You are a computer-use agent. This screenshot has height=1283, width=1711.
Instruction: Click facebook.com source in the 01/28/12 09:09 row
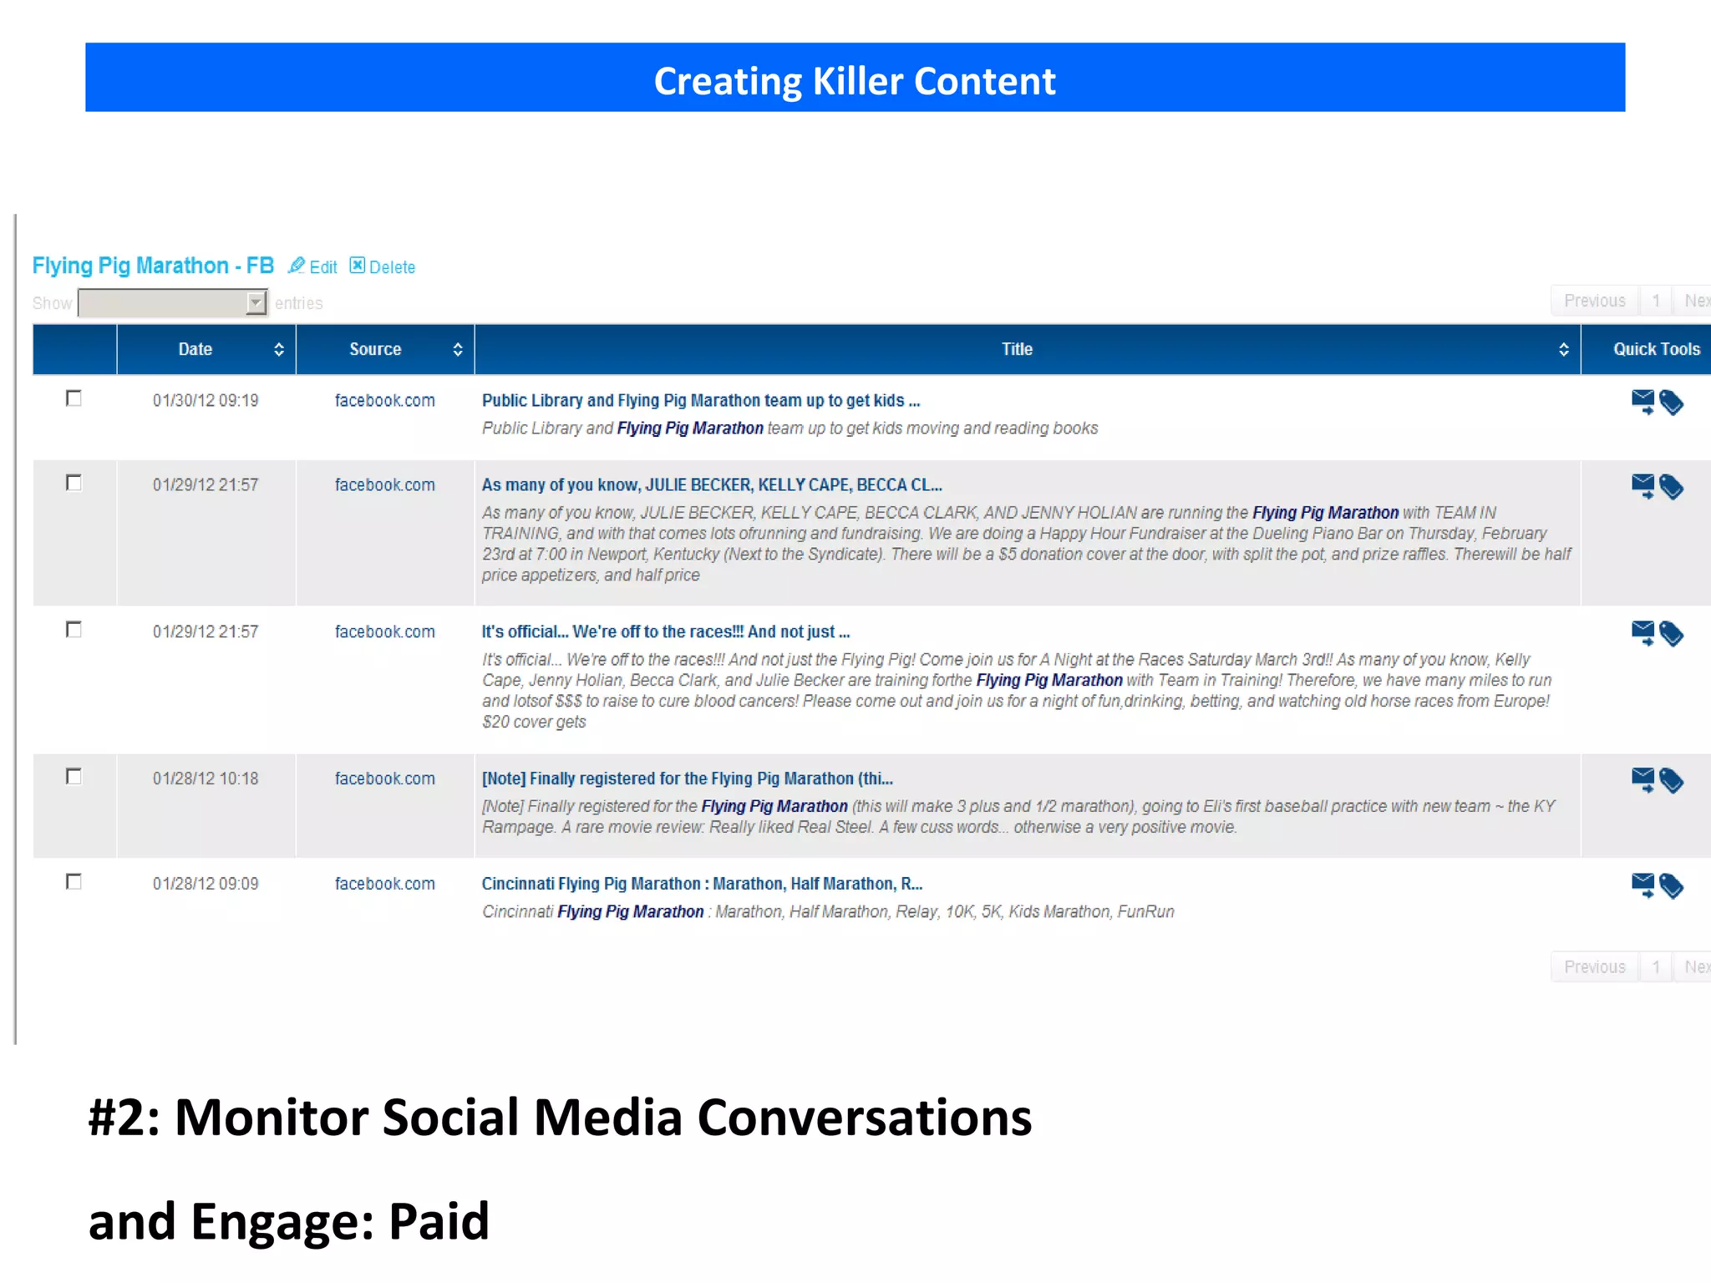tap(385, 884)
